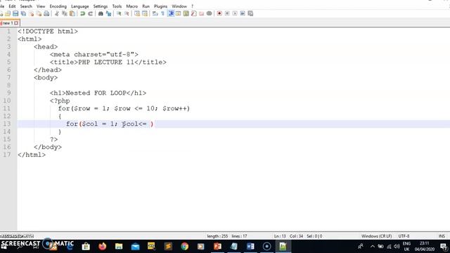The height and width of the screenshot is (253, 450).
Task: Click the Close All toolbar icon
Action: [39, 13]
